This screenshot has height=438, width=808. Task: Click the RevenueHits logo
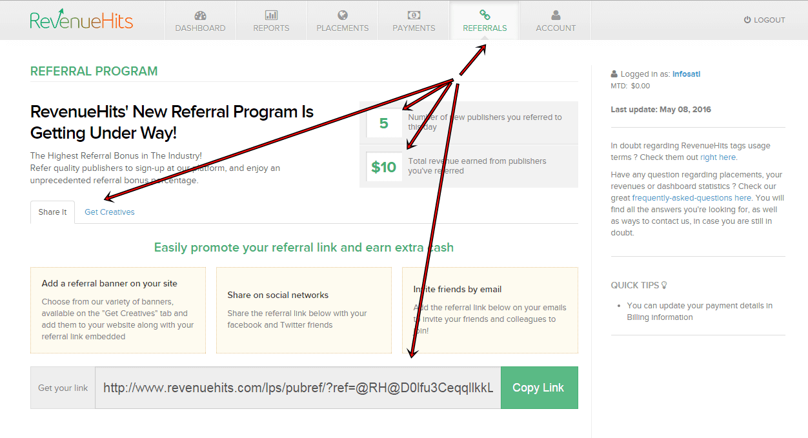click(x=81, y=20)
